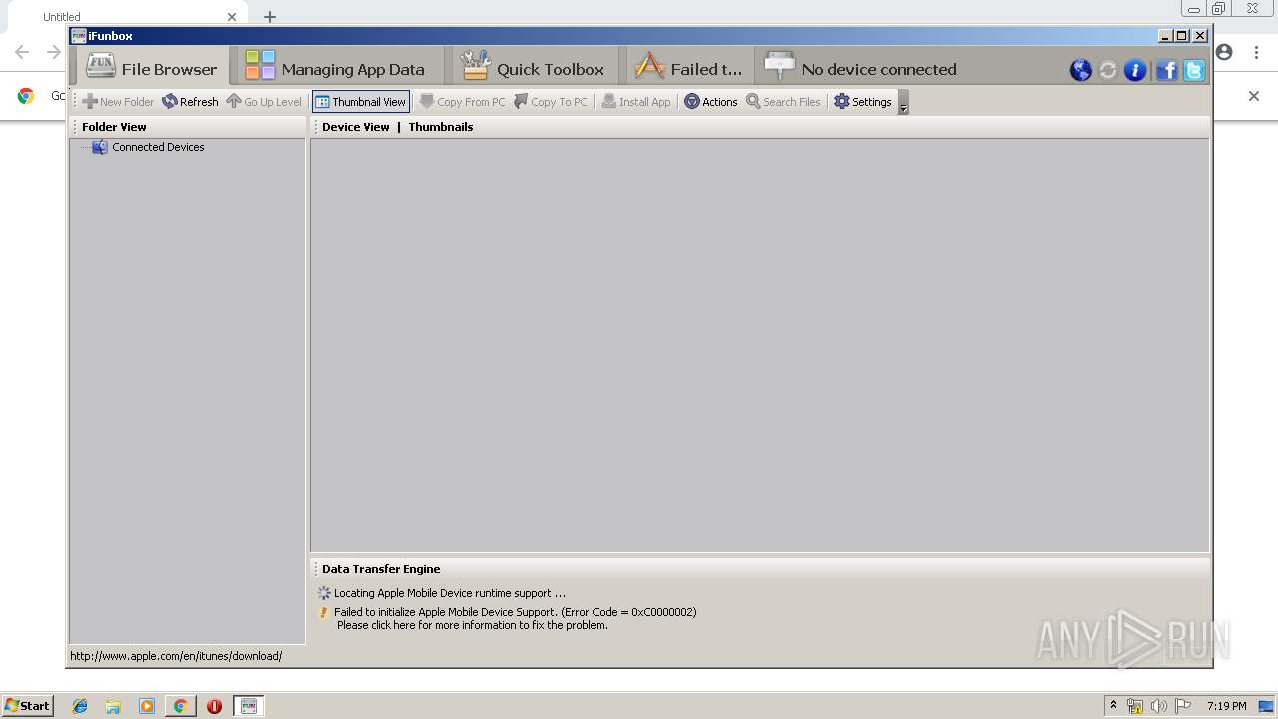
Task: Select the No device connected tab
Action: pos(860,68)
